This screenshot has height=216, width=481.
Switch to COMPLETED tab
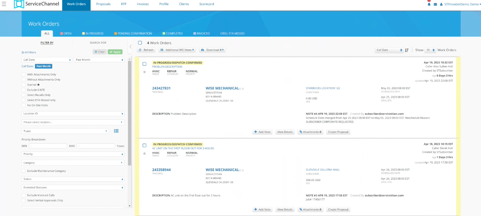[x=173, y=33]
